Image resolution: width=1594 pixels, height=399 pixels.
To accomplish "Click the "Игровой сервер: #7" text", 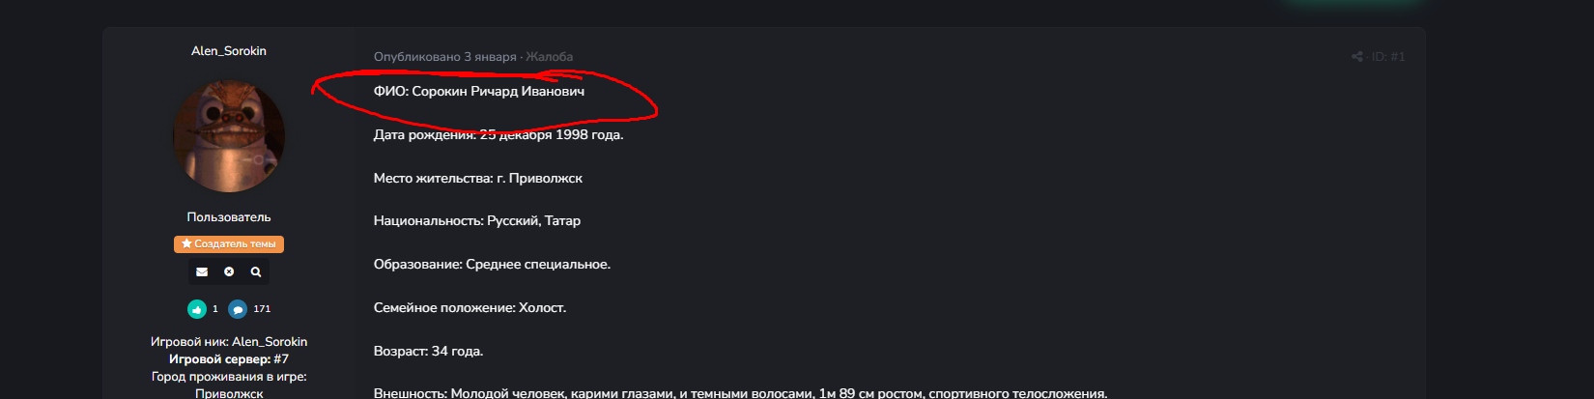I will (229, 359).
